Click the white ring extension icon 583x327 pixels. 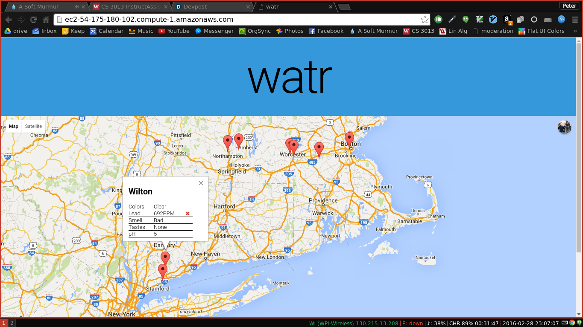pyautogui.click(x=534, y=19)
